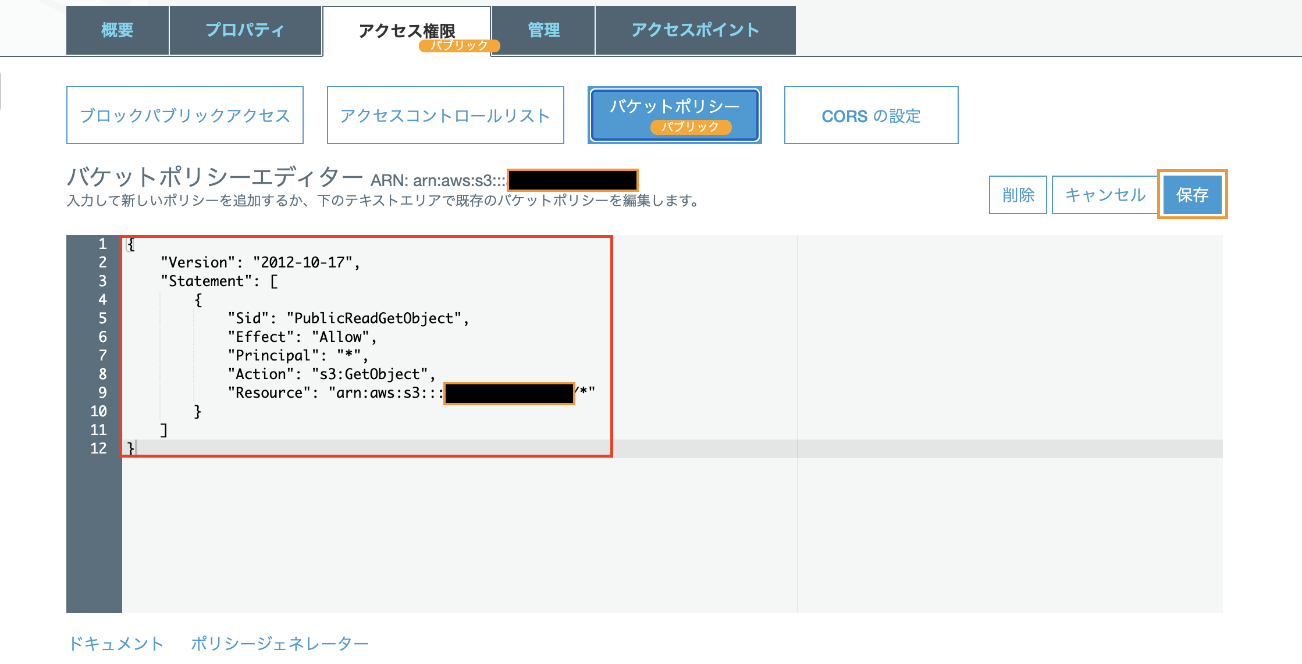This screenshot has width=1302, height=664.
Task: Click line number 5 in the gutter
Action: click(x=102, y=318)
